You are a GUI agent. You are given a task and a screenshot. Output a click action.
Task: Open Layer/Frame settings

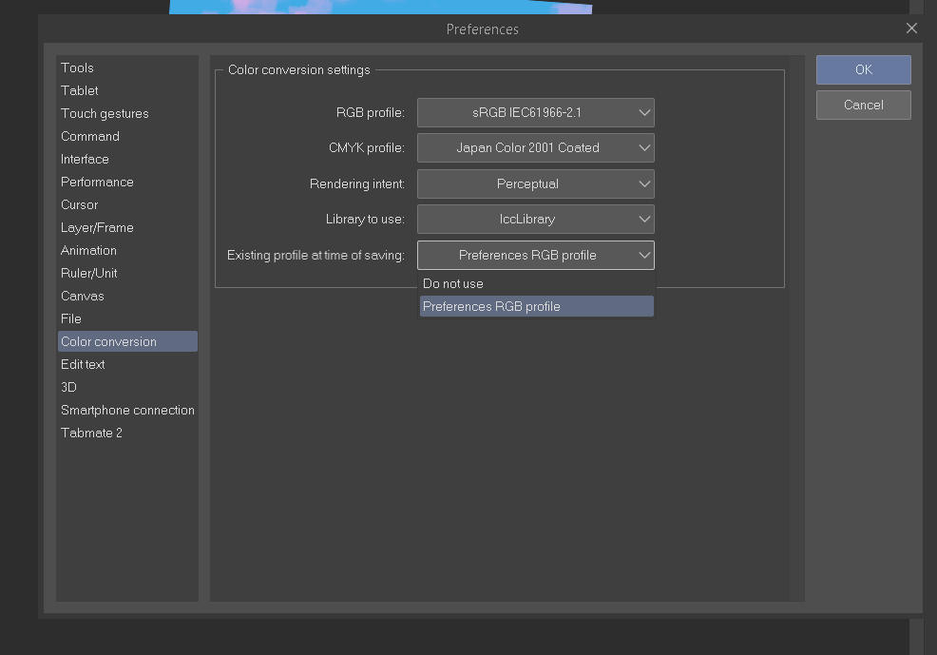[127, 228]
